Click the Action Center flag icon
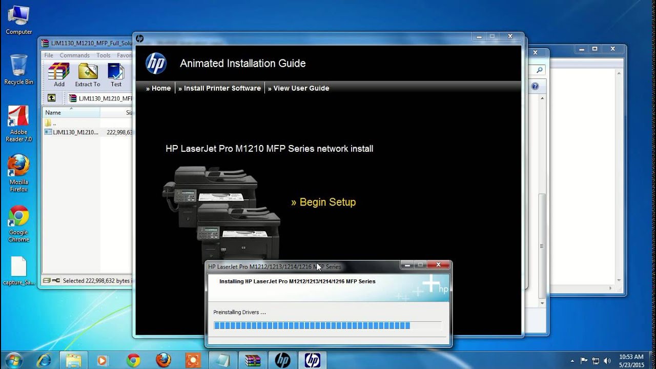Viewport: 656px width, 369px height. click(x=584, y=360)
